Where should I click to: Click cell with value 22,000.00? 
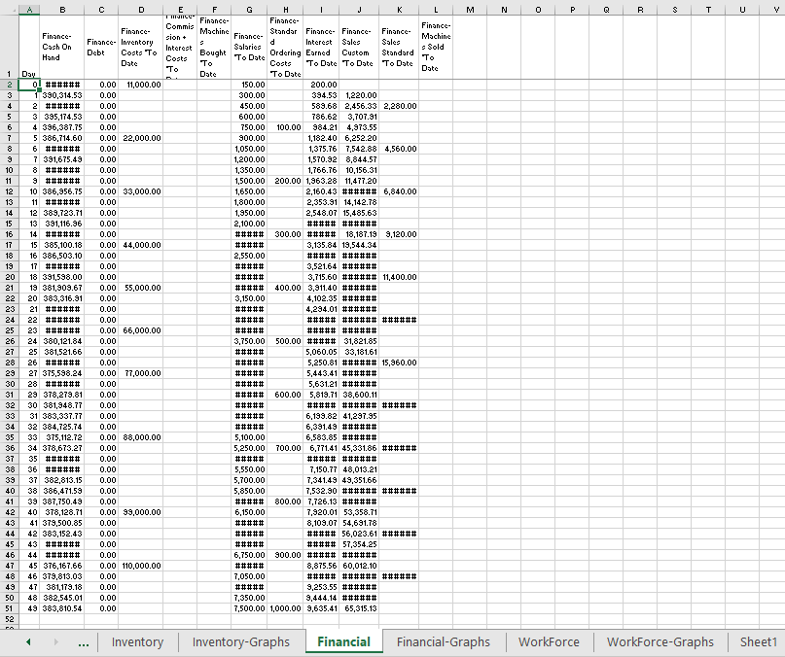click(141, 138)
